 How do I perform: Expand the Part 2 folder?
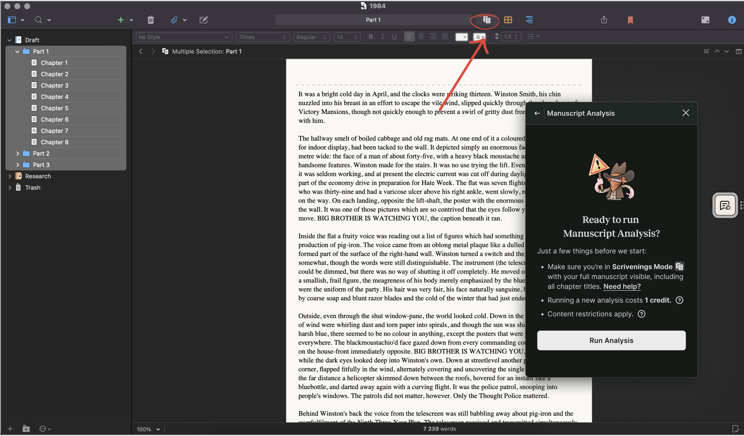coord(17,153)
